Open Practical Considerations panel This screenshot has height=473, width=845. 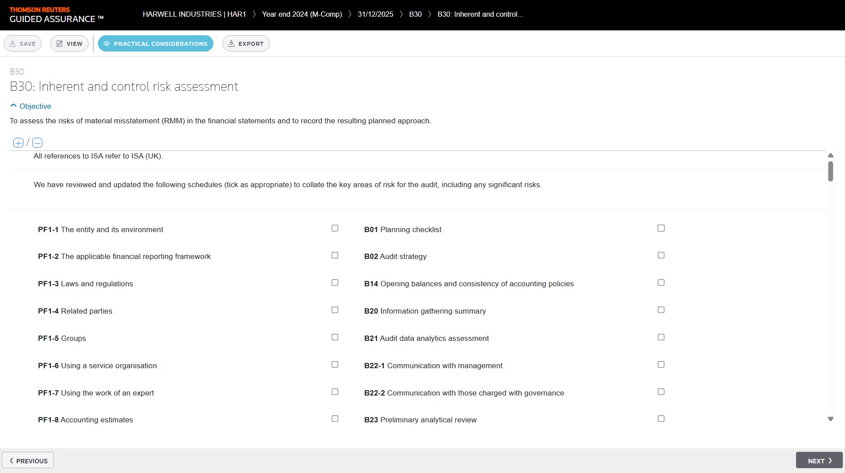click(x=155, y=44)
